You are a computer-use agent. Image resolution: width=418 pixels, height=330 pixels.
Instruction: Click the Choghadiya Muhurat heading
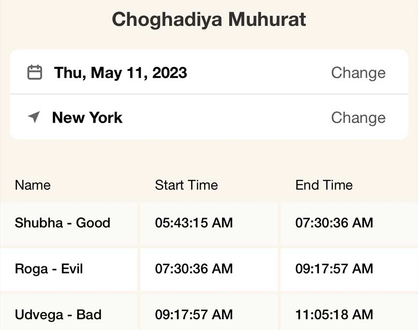(x=209, y=19)
